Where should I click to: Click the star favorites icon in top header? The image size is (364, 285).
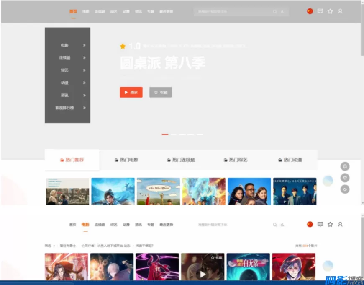[330, 11]
